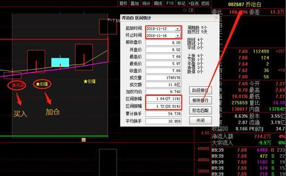Click the 标记 mark button
286x176 pixels.
181,3
